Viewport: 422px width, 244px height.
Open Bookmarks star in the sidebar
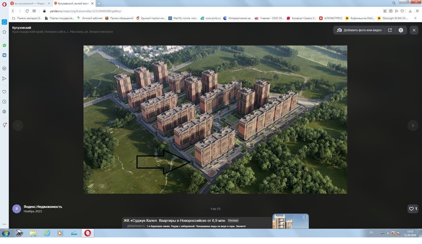4,32
